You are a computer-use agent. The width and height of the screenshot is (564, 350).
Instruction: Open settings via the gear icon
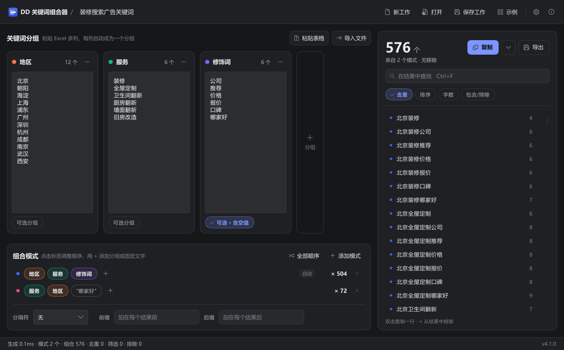click(x=536, y=12)
